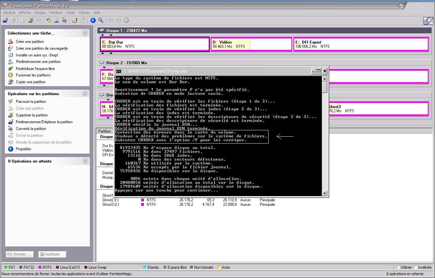435x278 pixels.
Task: Click the Propriétés info icon in operations list
Action: pyautogui.click(x=11, y=149)
